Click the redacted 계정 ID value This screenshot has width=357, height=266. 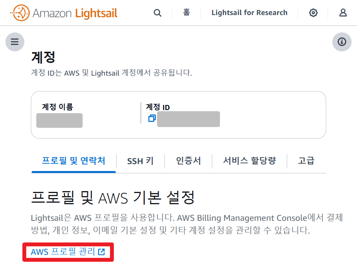click(188, 119)
